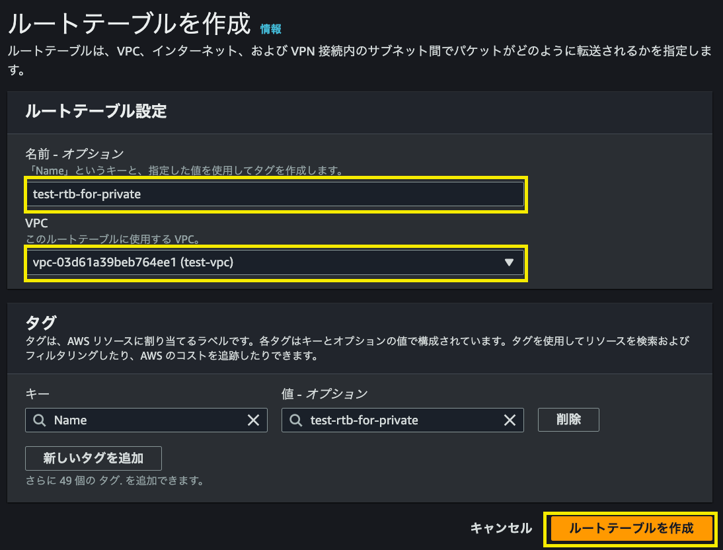Viewport: 723px width, 550px height.
Task: Cancel with キャンセル button
Action: pos(501,528)
